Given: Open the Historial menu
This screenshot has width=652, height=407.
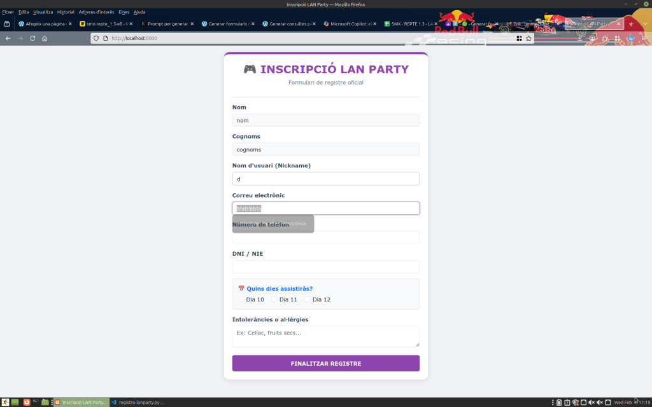Looking at the screenshot, I should [x=66, y=12].
